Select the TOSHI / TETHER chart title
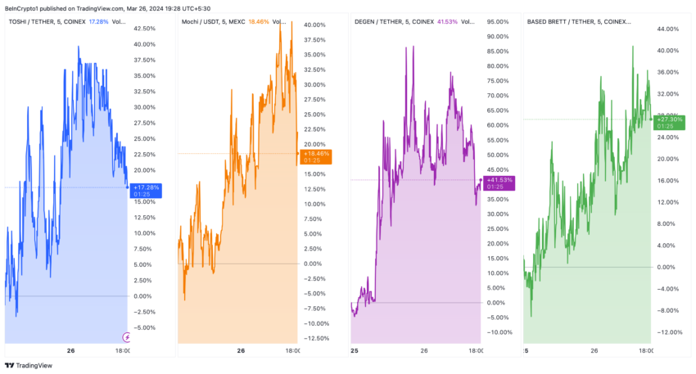696x374 pixels. coord(47,22)
